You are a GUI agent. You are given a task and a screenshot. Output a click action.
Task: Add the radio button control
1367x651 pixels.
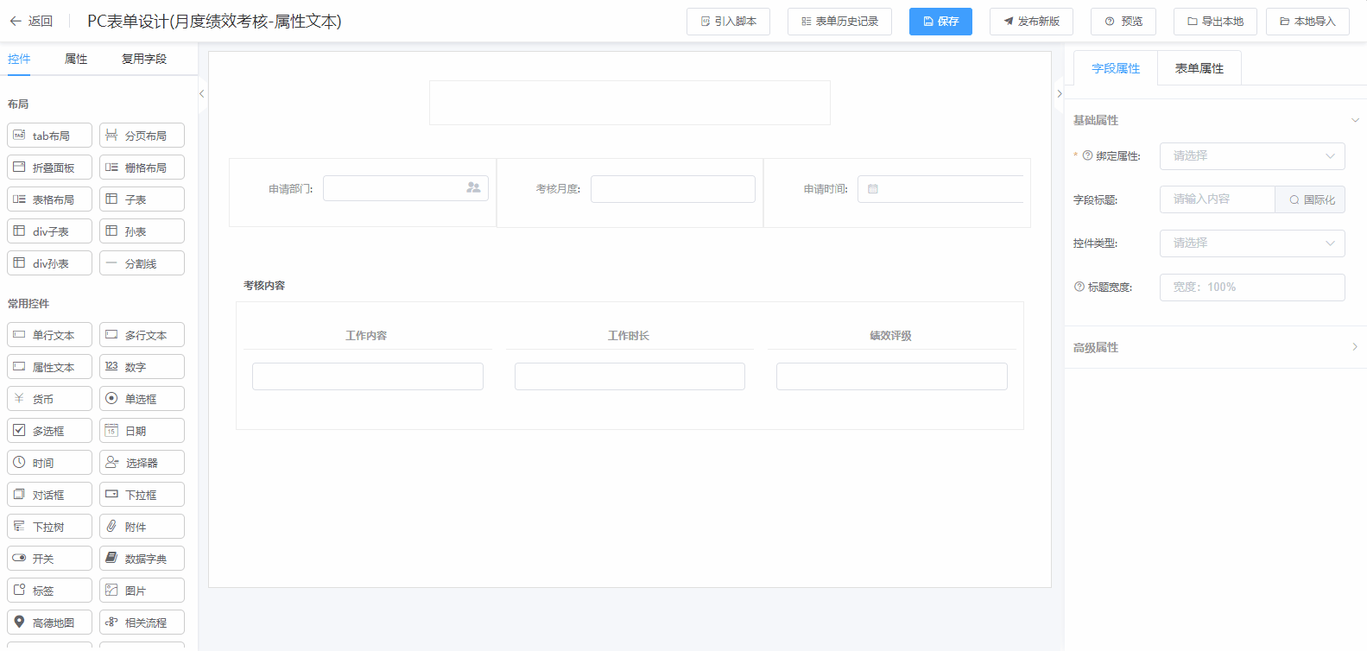[x=142, y=399]
